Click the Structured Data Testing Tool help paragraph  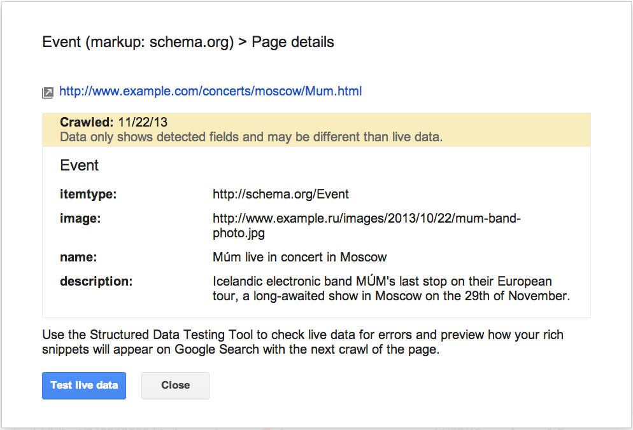click(x=302, y=342)
